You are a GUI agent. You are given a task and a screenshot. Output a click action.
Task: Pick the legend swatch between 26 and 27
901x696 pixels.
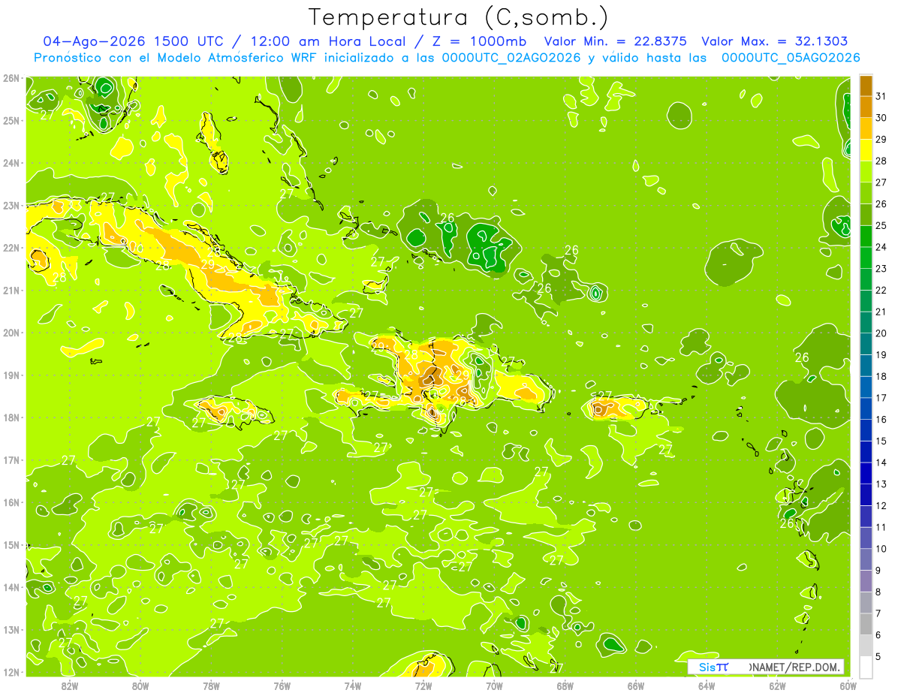[x=866, y=193]
